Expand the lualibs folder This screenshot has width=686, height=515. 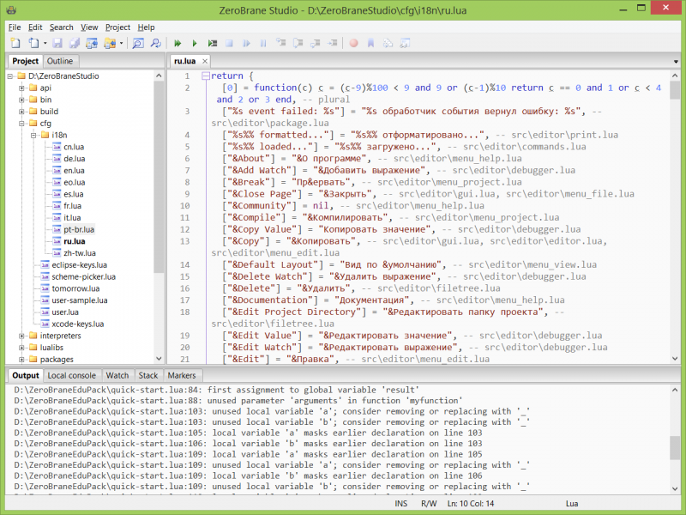coord(21,348)
